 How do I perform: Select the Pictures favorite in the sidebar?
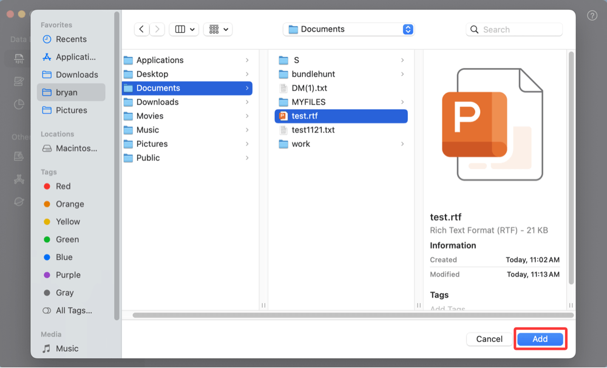coord(71,111)
